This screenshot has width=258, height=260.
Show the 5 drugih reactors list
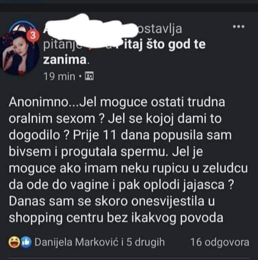coord(145,242)
